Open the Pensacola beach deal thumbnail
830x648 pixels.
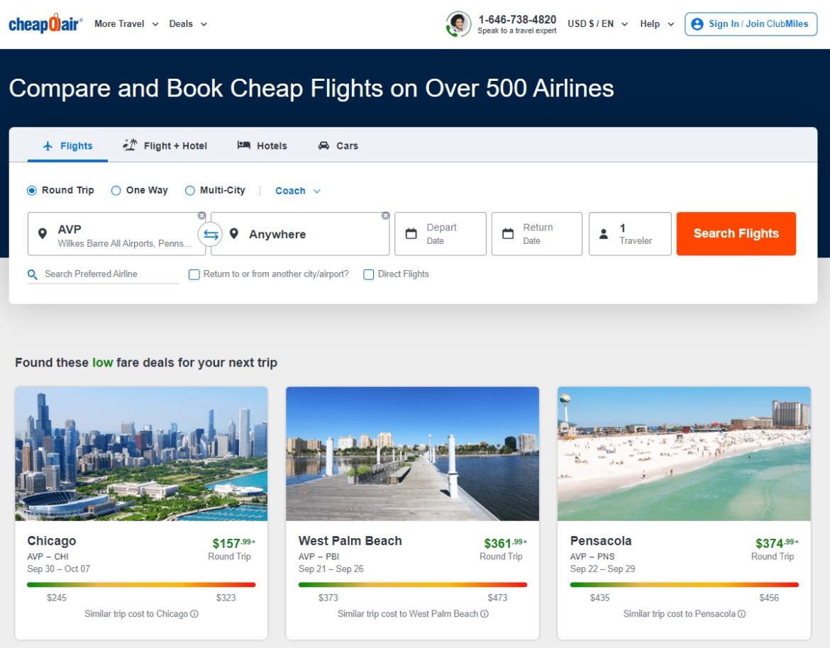(683, 454)
